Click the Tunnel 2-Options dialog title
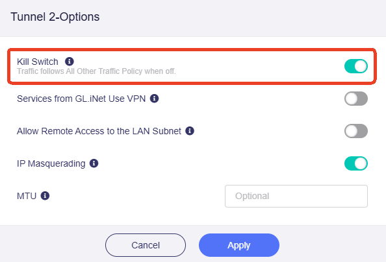 point(55,17)
